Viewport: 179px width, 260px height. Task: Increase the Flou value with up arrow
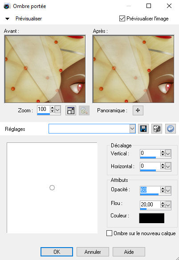(x=163, y=203)
